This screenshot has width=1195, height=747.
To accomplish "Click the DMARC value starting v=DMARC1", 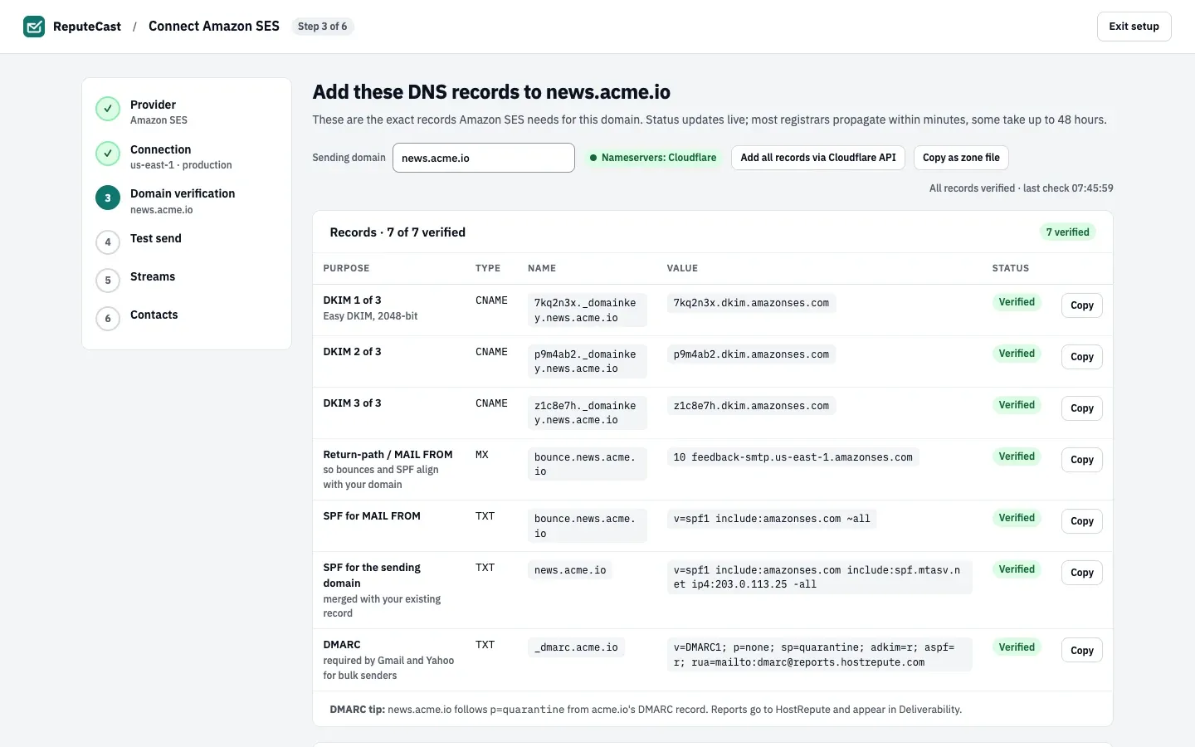I will 819,655.
